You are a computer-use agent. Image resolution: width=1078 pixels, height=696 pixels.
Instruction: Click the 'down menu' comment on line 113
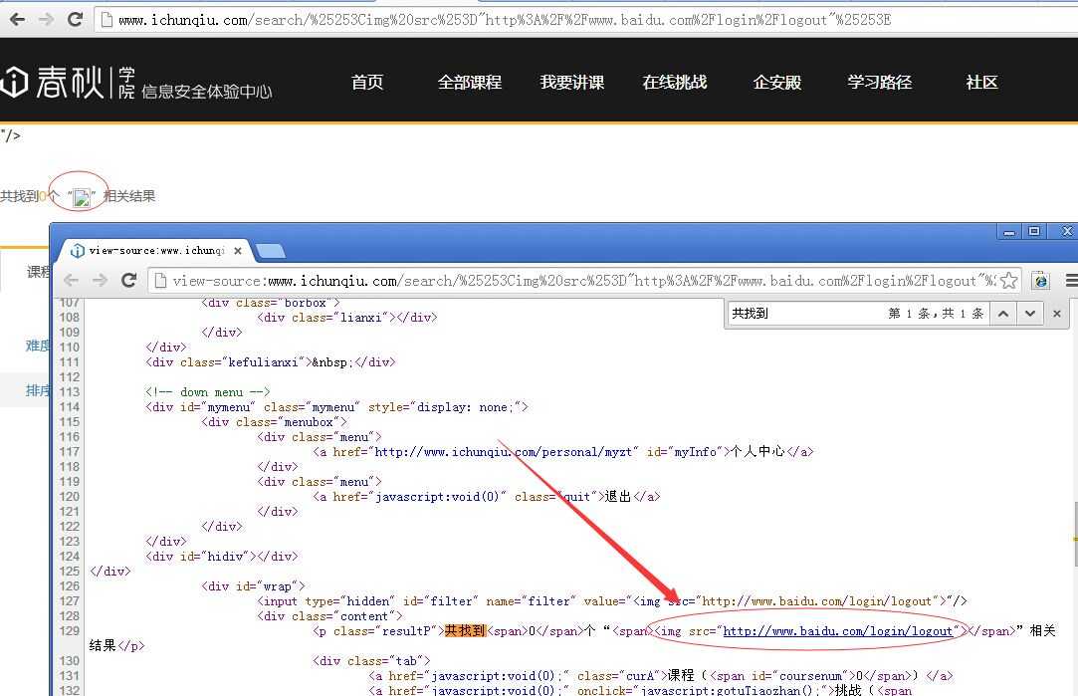[x=208, y=392]
